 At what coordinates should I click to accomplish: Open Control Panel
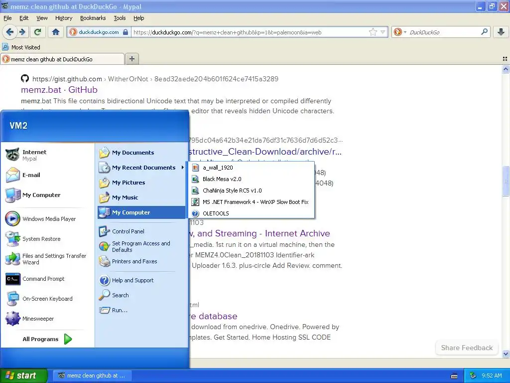coord(122,231)
